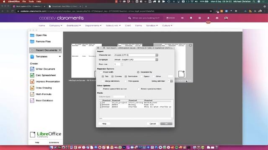This screenshot has width=268, height=150.
Task: Create a new Calc Spreadsheet
Action: [43, 75]
